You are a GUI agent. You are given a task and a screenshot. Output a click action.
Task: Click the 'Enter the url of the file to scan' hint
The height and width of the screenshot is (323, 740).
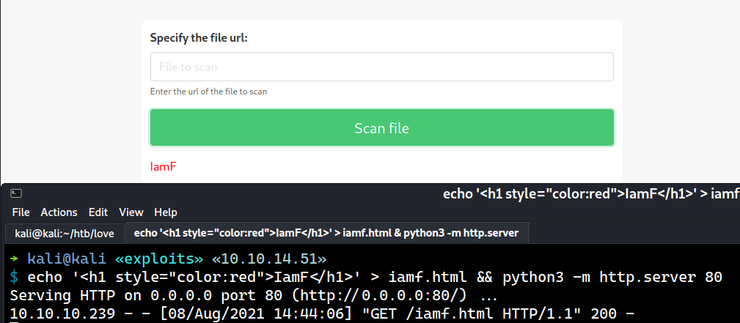[208, 92]
